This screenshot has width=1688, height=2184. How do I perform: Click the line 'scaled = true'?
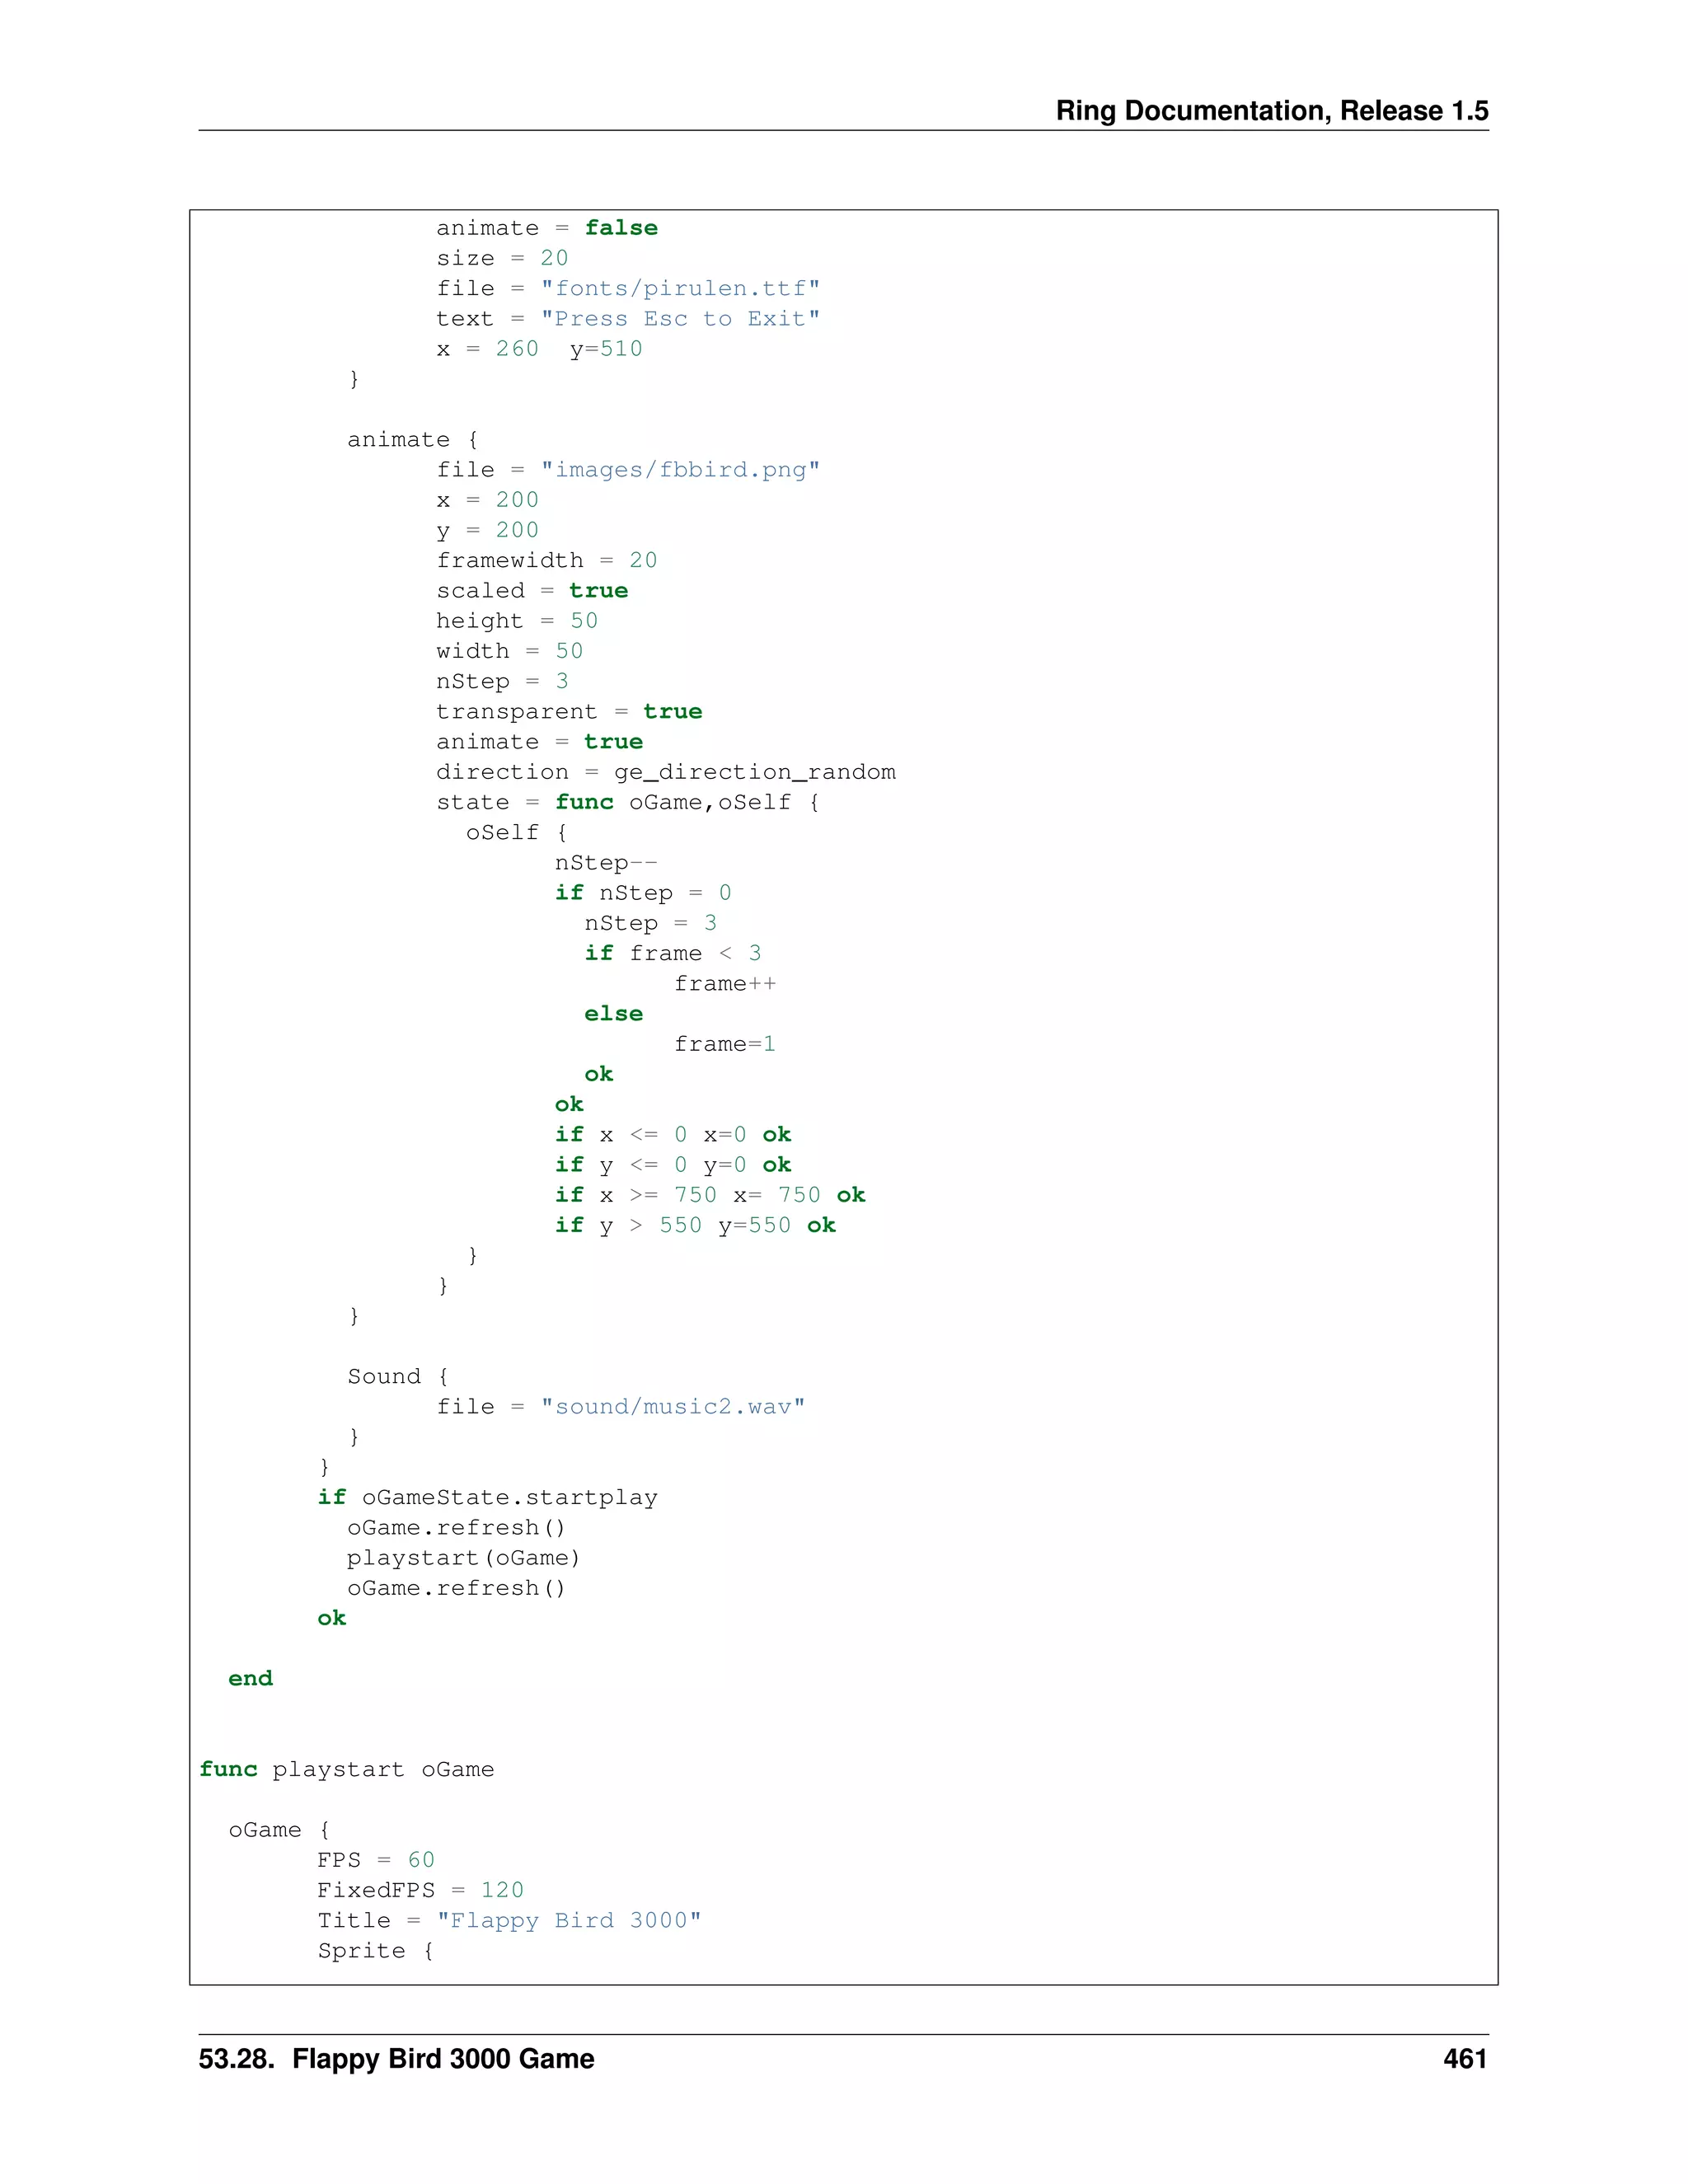532,591
